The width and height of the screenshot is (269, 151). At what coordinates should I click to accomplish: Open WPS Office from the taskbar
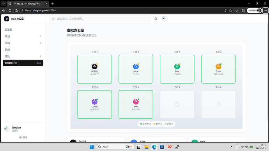pyautogui.click(x=170, y=147)
